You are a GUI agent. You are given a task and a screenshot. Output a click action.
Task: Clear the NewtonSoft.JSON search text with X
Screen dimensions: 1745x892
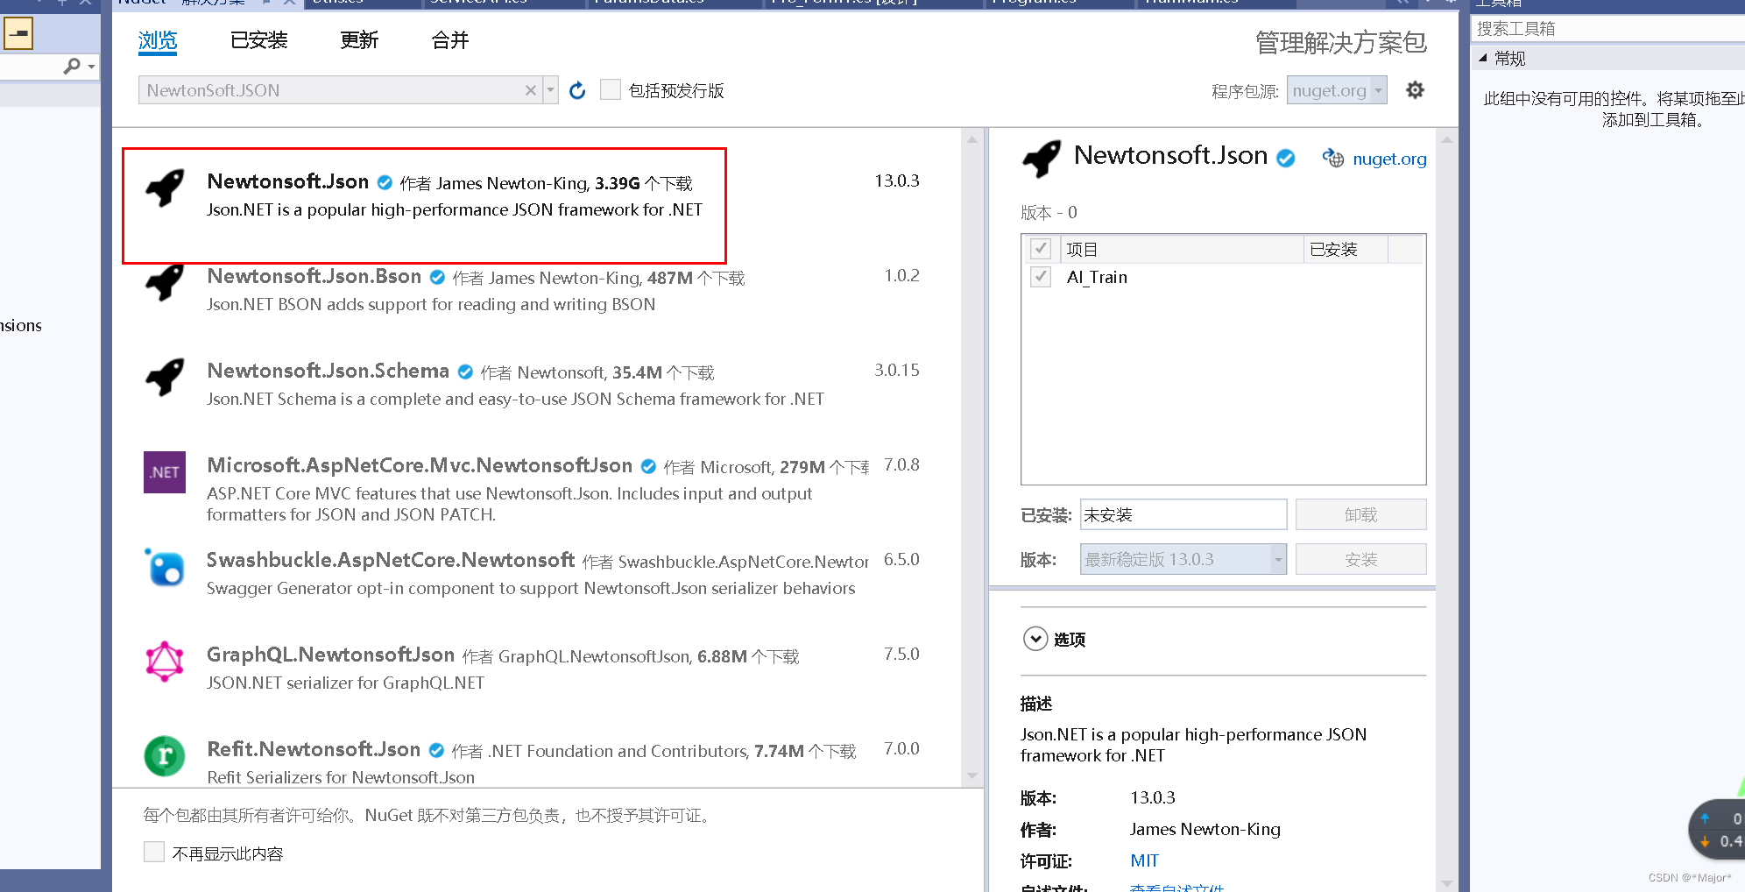[x=530, y=90]
